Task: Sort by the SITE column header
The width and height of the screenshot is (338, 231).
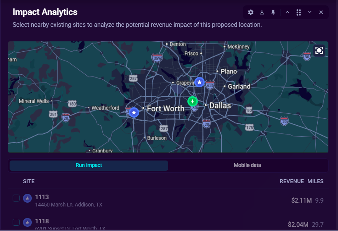Action: click(29, 181)
